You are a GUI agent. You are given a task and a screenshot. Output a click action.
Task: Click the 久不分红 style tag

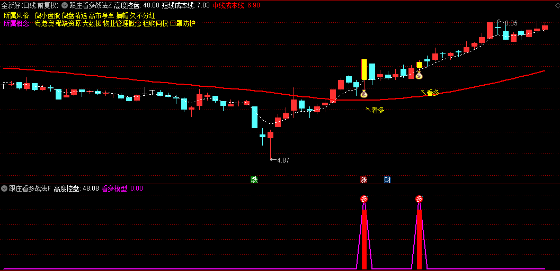[143, 16]
